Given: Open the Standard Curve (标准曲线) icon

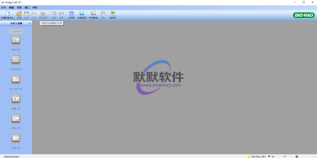Looking at the screenshot, I should (x=93, y=14).
